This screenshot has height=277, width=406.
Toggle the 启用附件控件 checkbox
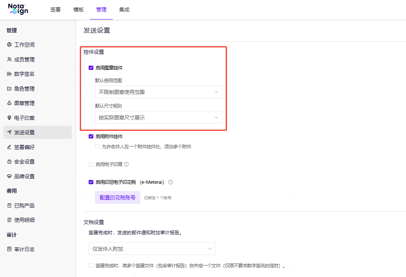point(91,136)
